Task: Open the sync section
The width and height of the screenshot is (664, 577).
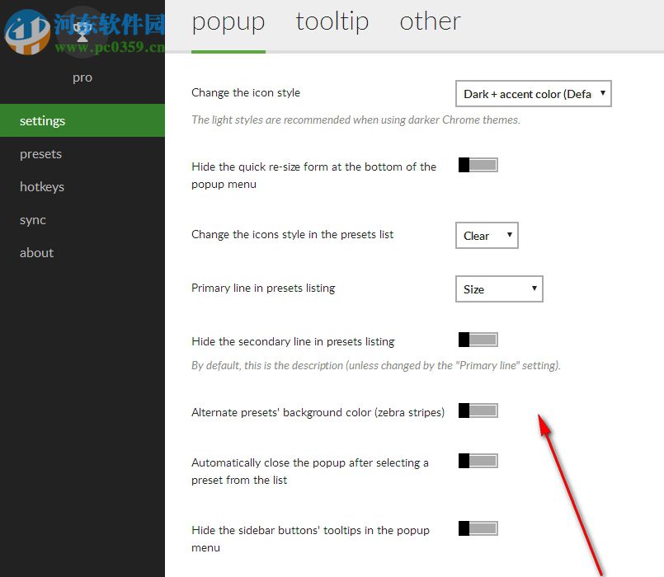Action: (82, 220)
